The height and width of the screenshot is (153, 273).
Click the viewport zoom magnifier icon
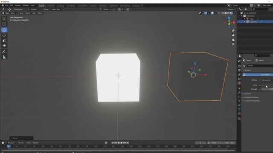click(x=233, y=31)
